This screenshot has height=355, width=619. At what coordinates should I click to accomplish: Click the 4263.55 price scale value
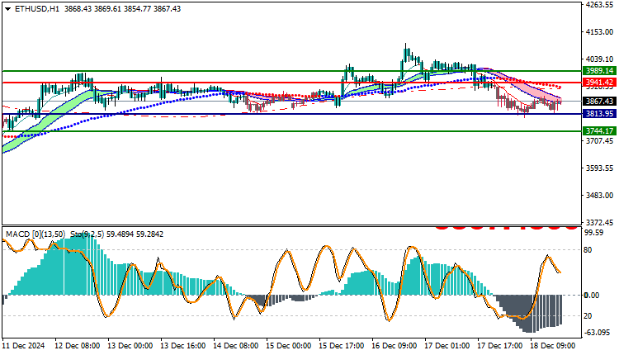pos(600,5)
